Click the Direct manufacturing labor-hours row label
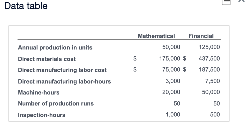The width and height of the screenshot is (245, 138). (64, 81)
